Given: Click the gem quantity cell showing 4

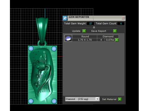Looking at the screenshot, I should [x=101, y=40].
